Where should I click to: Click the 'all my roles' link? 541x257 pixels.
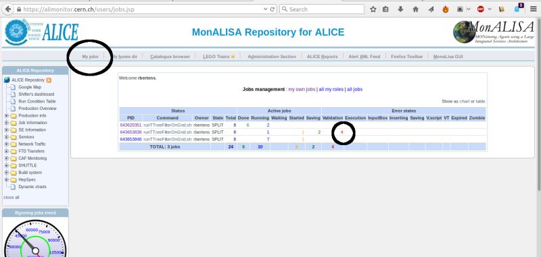331,90
